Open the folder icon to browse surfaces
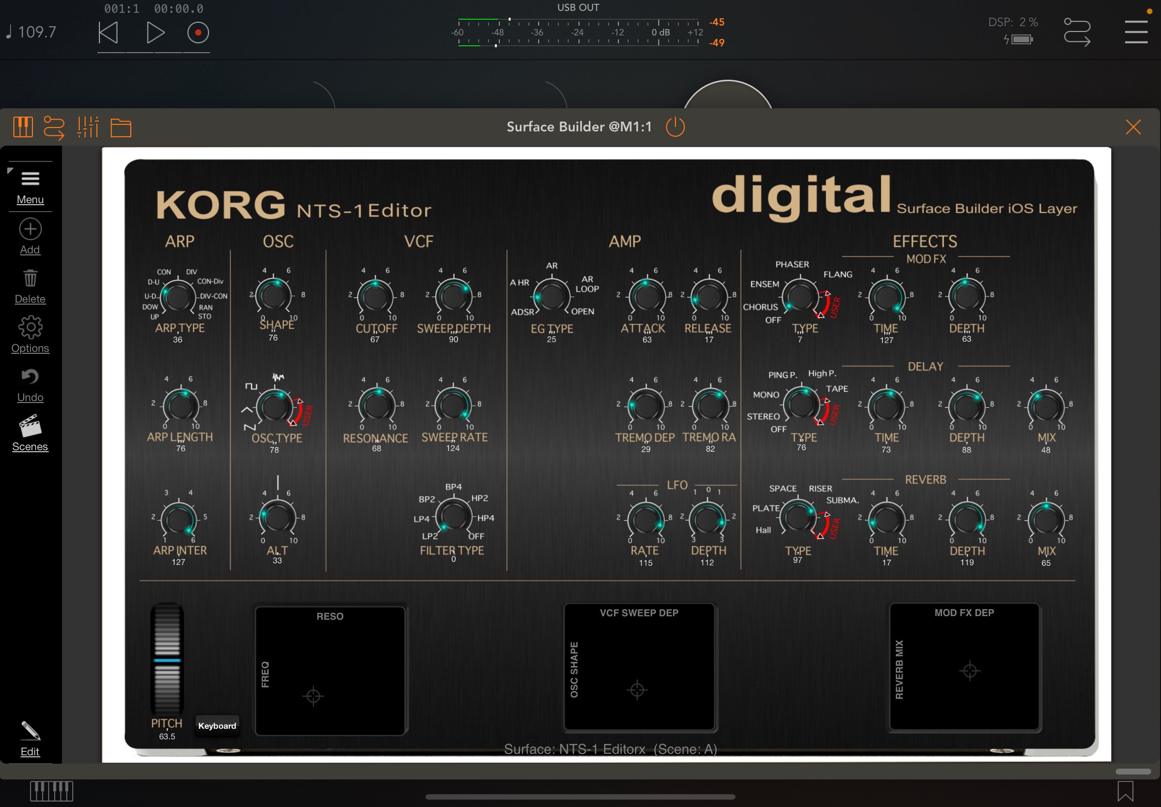This screenshot has width=1161, height=807. click(120, 127)
